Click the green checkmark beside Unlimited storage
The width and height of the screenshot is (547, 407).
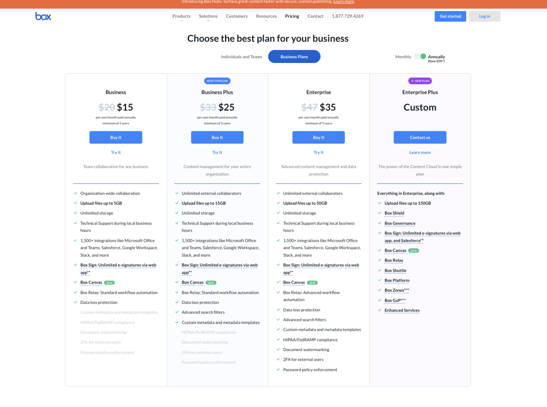[x=75, y=213]
